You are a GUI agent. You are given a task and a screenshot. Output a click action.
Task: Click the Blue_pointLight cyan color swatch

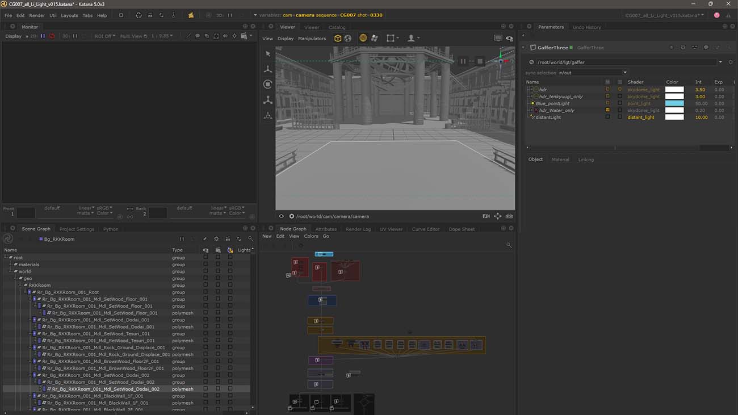(674, 103)
